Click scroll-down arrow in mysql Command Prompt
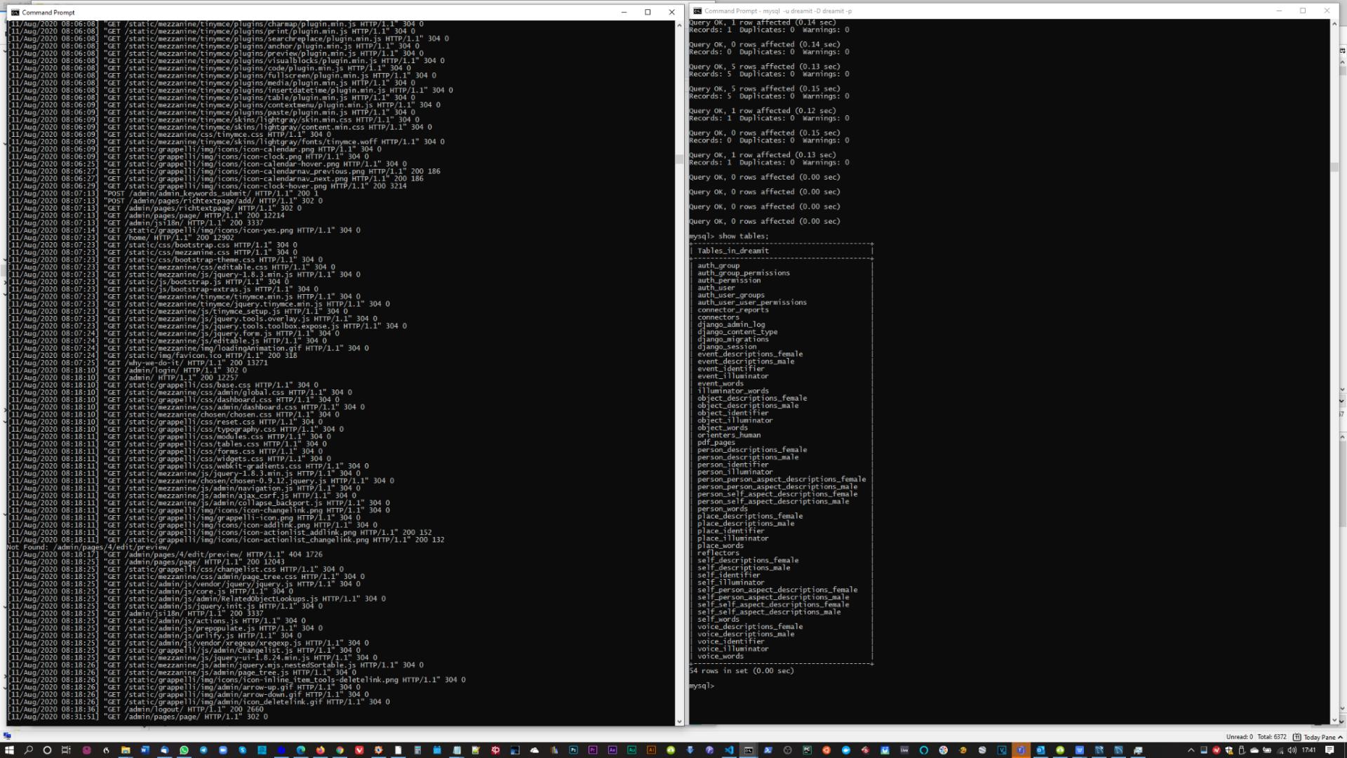 [x=1334, y=721]
